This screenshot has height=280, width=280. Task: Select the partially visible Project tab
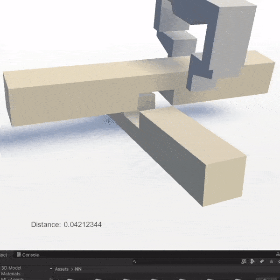(x=3, y=255)
